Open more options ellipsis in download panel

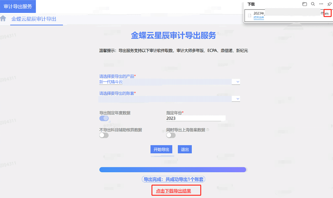click(x=321, y=4)
